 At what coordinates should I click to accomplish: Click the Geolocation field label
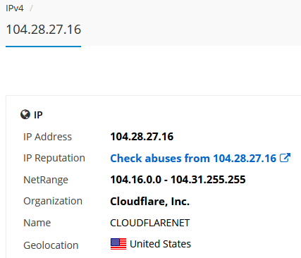51,245
